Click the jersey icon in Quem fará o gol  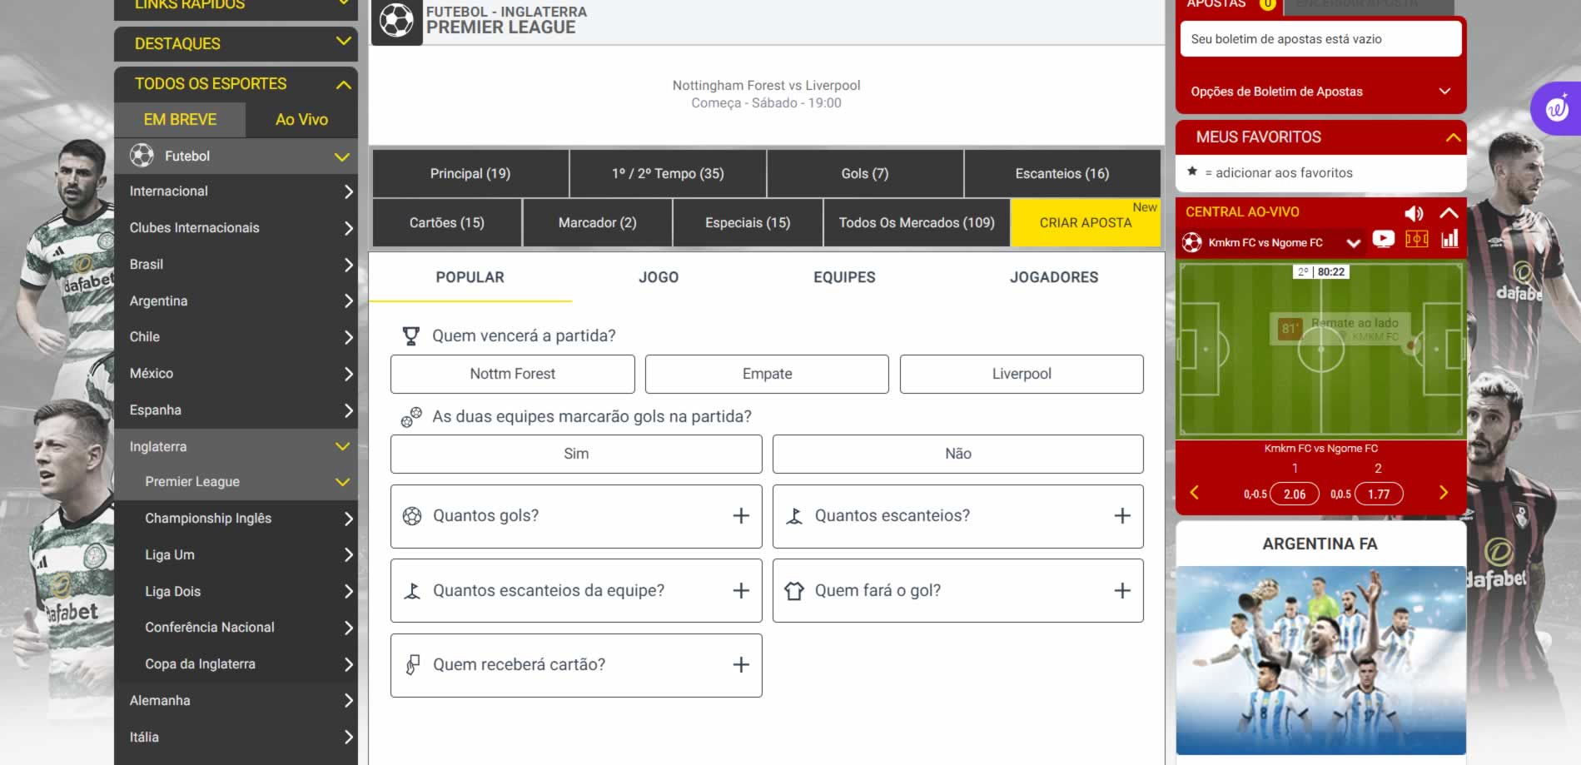tap(794, 591)
